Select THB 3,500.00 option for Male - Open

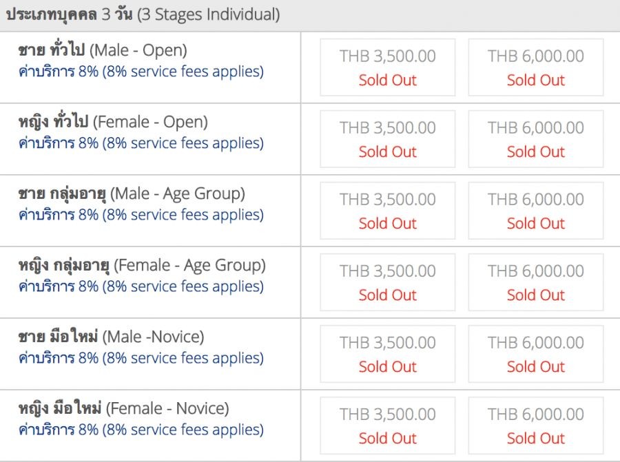tap(387, 67)
